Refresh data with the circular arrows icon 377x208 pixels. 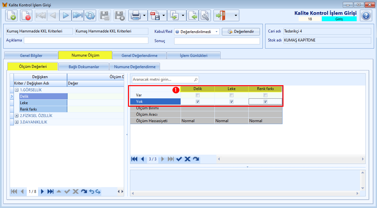[90, 15]
